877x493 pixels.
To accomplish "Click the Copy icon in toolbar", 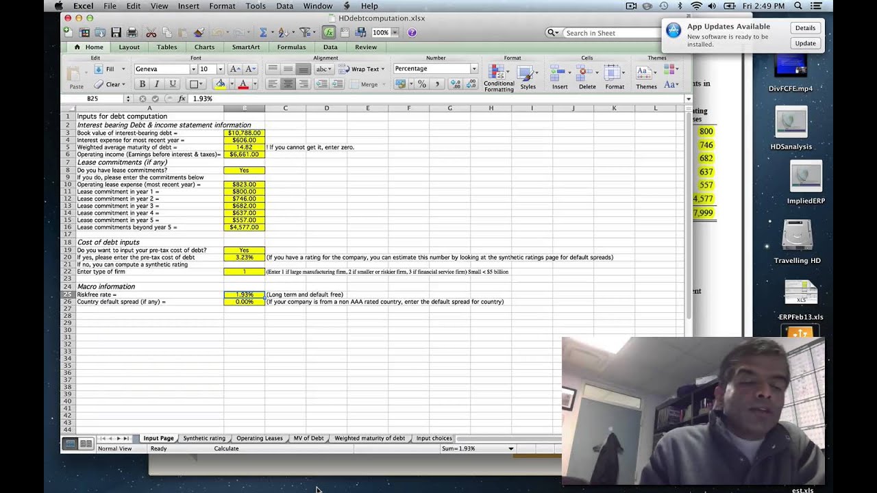I will tap(166, 32).
